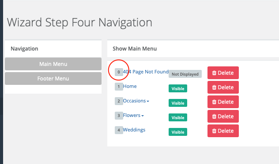Viewport: 279px width, 164px height.
Task: Click trash icon in Occasions row Delete button
Action: [x=214, y=102]
